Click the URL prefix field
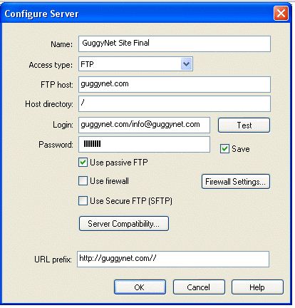 [173, 259]
